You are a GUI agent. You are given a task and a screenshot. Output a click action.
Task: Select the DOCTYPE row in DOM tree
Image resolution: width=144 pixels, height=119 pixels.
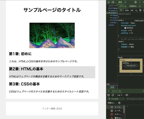click(x=113, y=6)
